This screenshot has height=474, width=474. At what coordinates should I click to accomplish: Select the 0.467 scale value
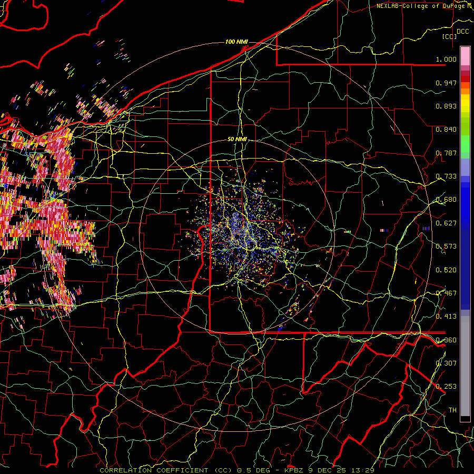pos(446,293)
